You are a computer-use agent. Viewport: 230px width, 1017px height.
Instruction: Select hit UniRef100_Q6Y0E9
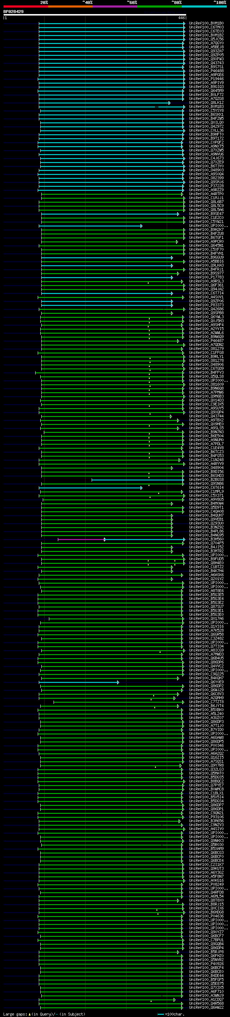tap(206, 682)
